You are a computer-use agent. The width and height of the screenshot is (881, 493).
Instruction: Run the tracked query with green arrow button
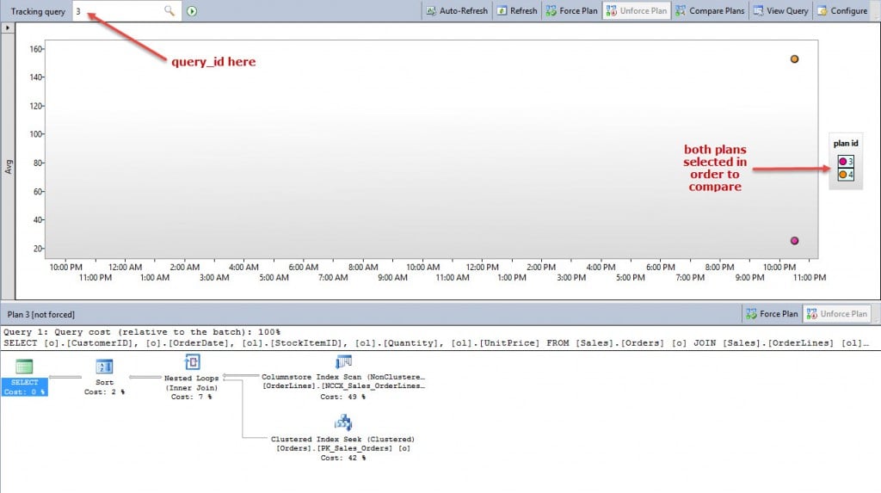[x=192, y=11]
